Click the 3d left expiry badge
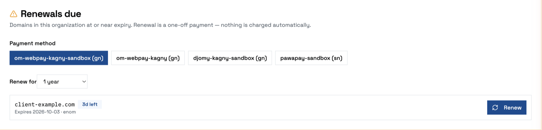This screenshot has height=130, width=542. pos(90,104)
